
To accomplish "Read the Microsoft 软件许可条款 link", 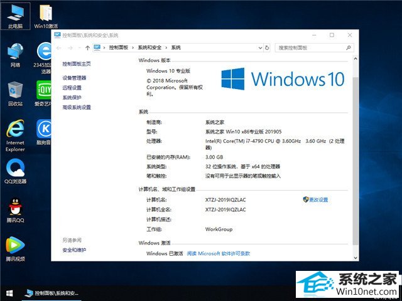I will click(x=219, y=253).
